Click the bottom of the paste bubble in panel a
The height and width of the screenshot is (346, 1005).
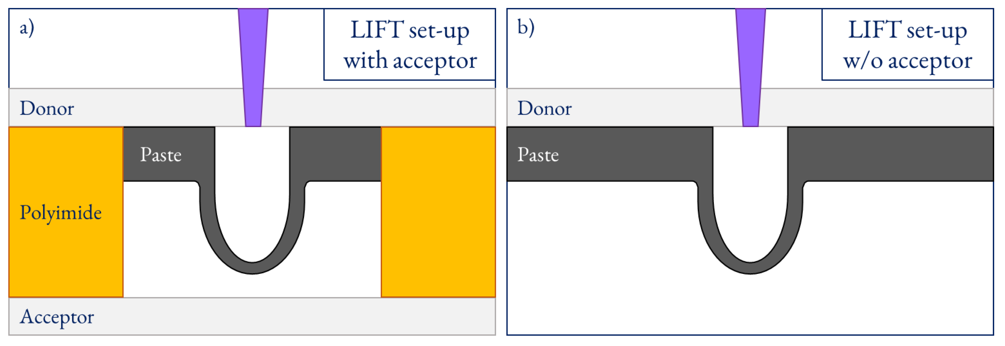pos(252,268)
